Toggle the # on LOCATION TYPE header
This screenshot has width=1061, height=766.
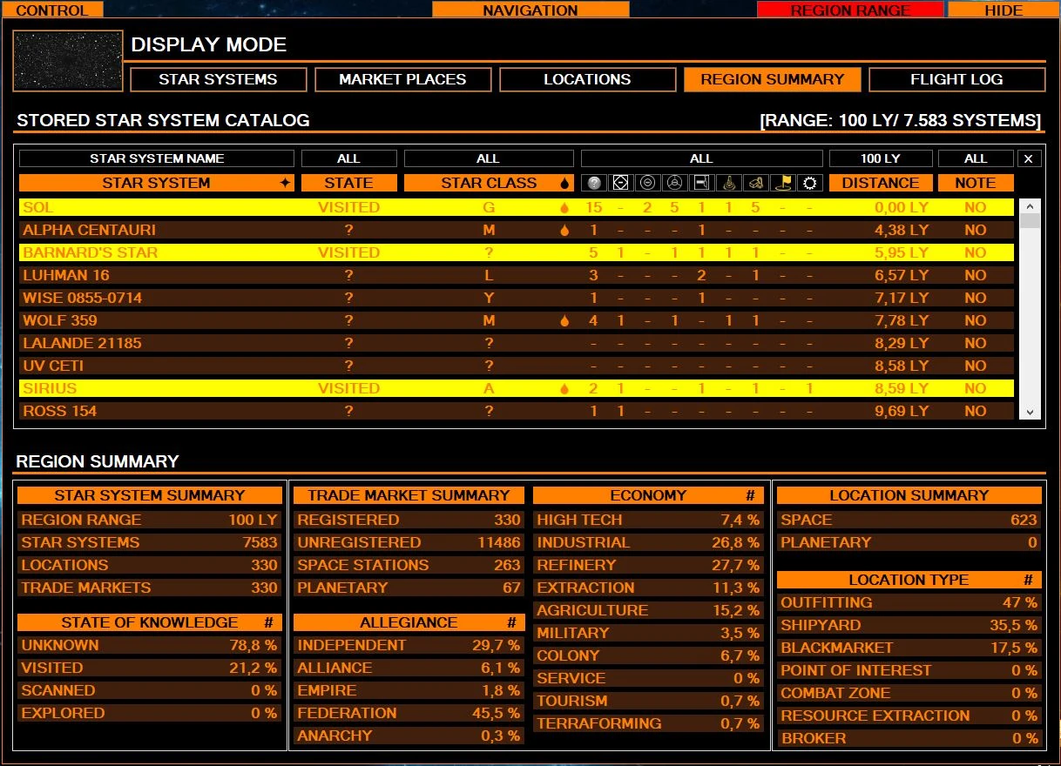[x=1029, y=580]
